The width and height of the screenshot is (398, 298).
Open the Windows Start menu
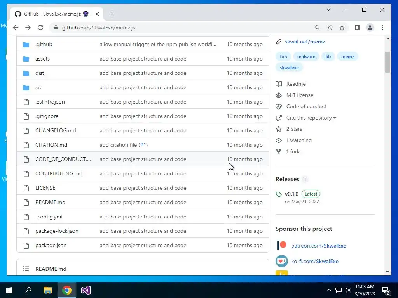click(x=9, y=290)
